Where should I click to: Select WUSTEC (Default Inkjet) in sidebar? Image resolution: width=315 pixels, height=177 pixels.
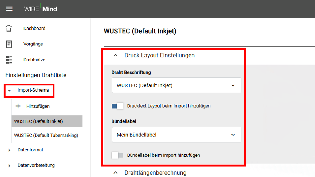coord(47,121)
